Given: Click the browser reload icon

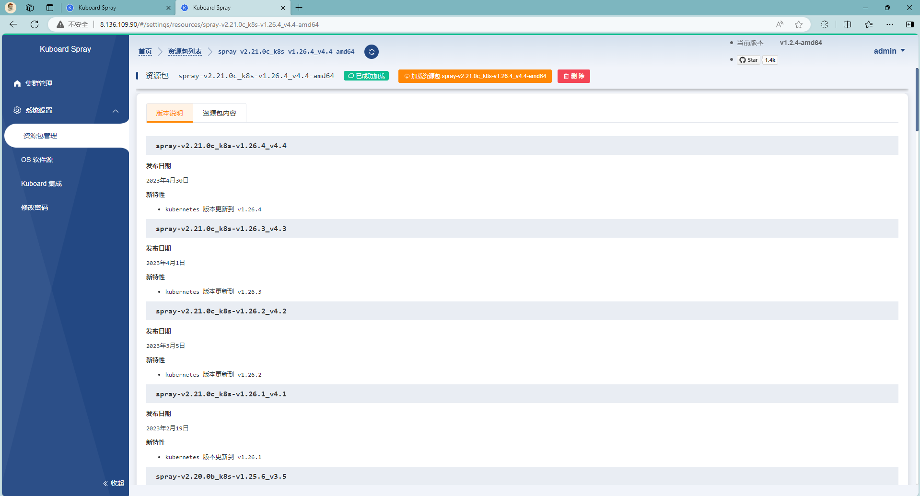Looking at the screenshot, I should tap(35, 24).
